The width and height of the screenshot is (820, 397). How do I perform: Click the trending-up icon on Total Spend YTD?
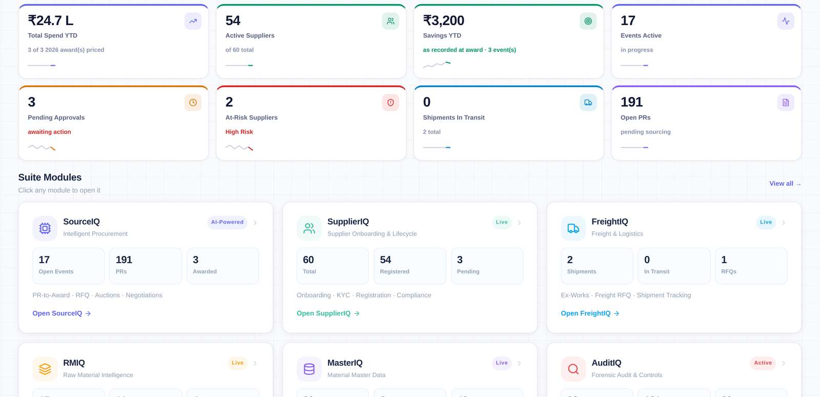(x=193, y=21)
